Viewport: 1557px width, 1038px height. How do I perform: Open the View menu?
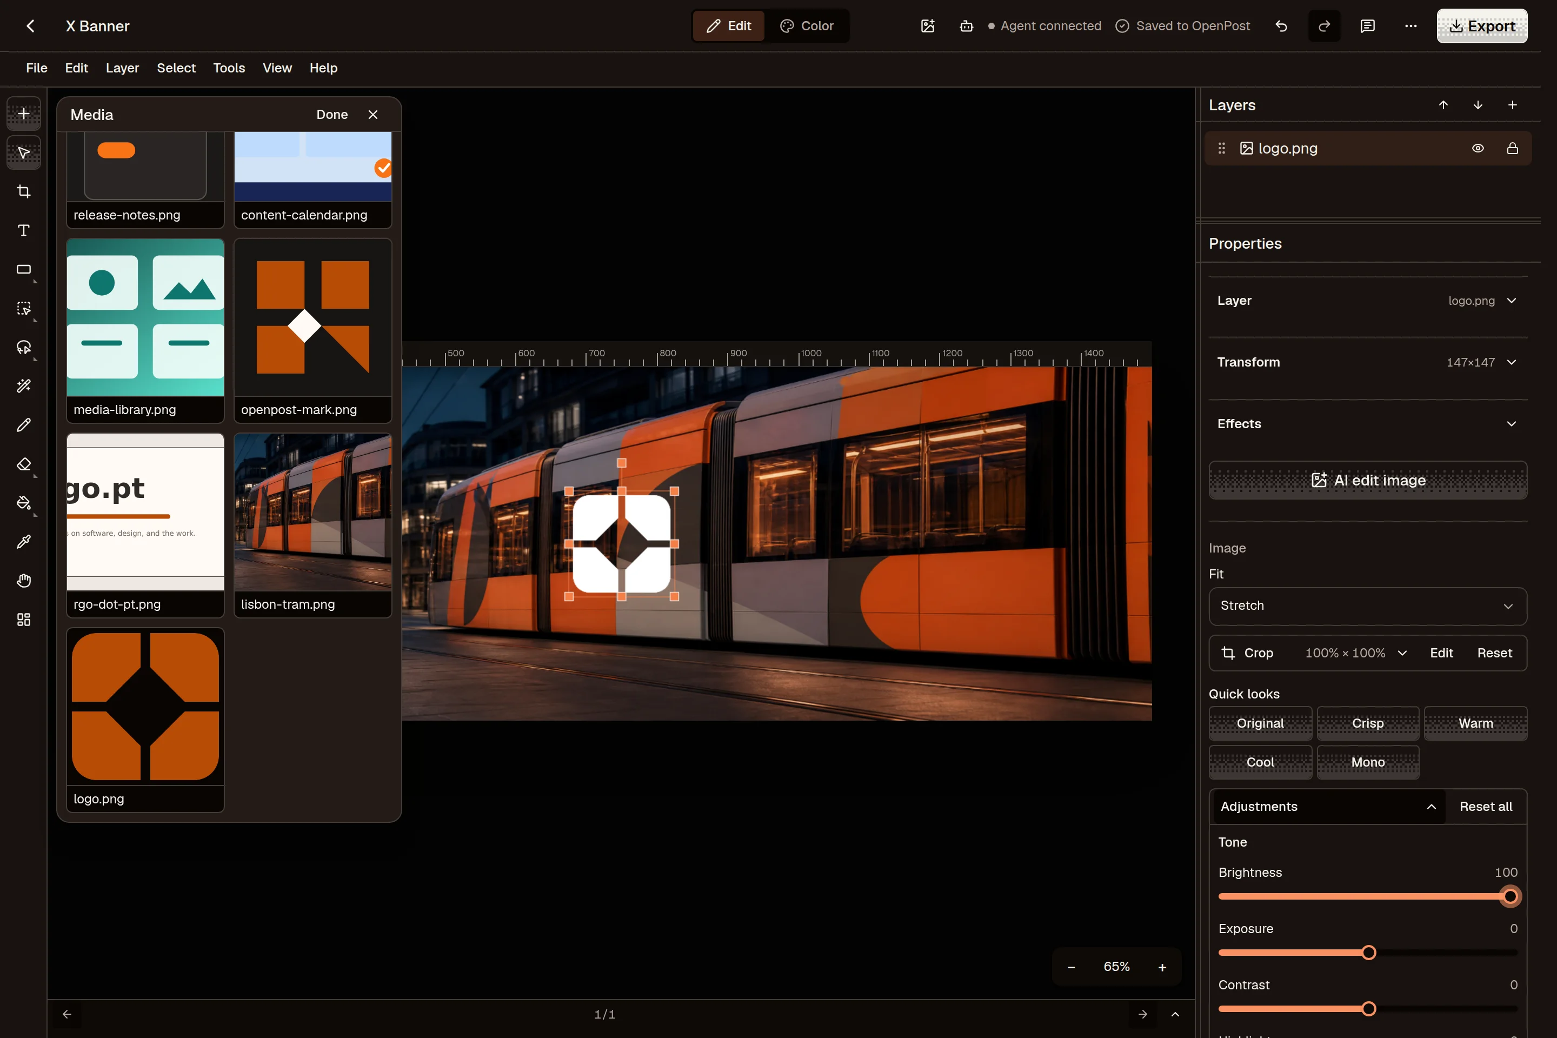tap(277, 68)
